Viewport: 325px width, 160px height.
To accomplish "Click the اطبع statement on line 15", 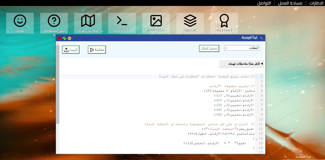I will [216, 143].
